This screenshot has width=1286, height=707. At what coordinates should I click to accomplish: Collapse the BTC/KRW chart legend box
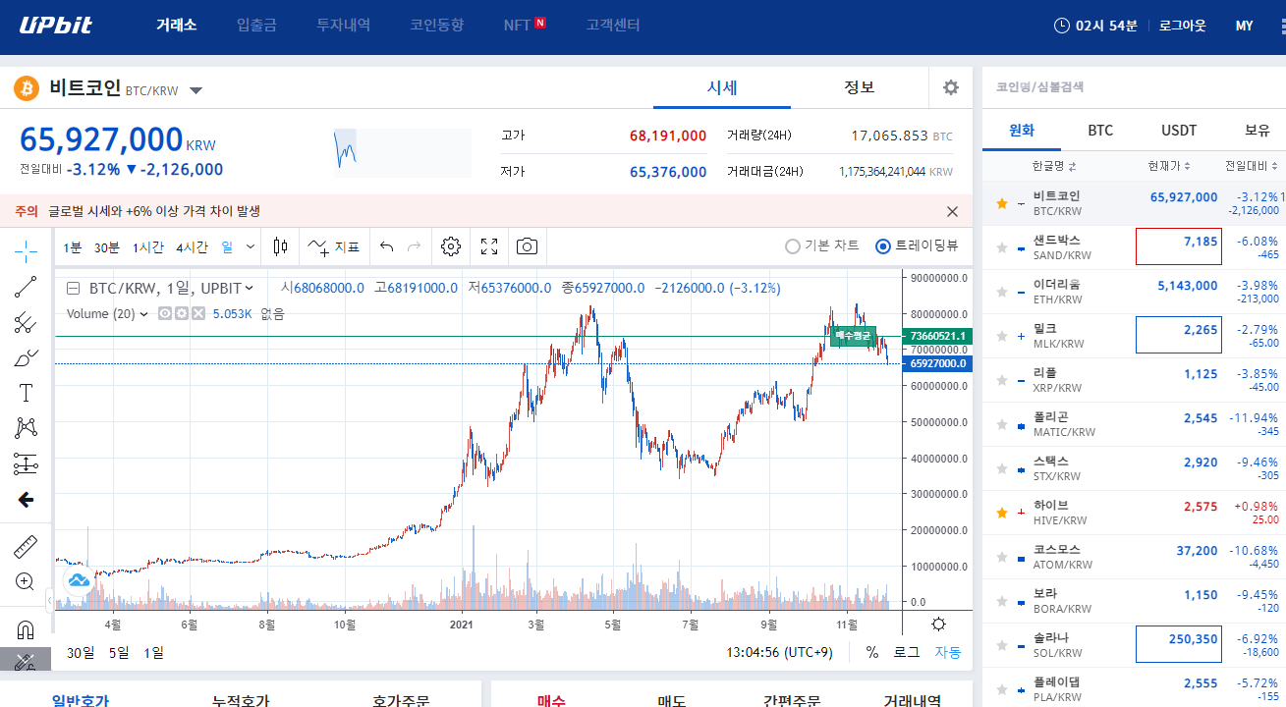coord(74,289)
